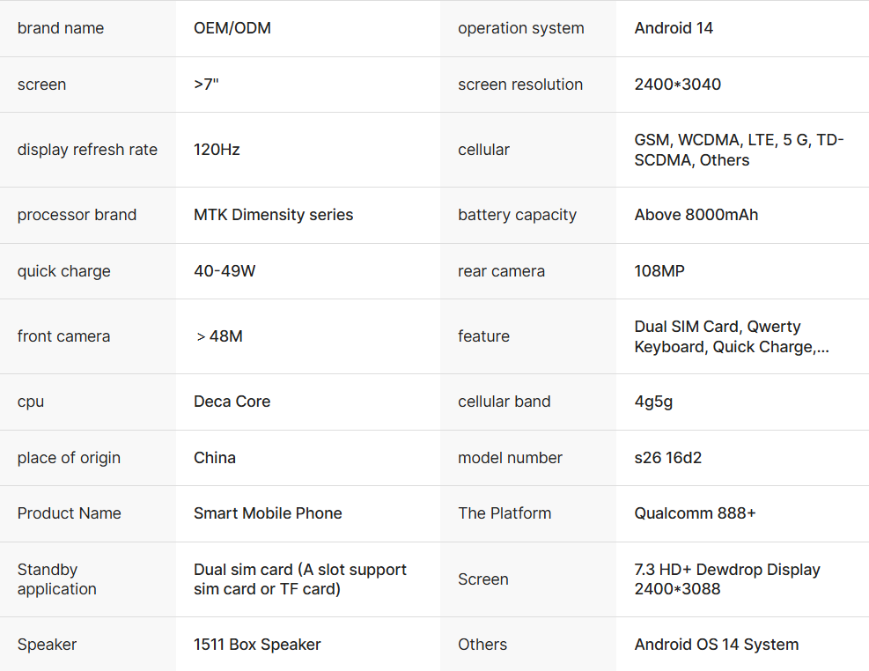Select the 108MP rear camera value
Screen dimensions: 869x671
659,271
